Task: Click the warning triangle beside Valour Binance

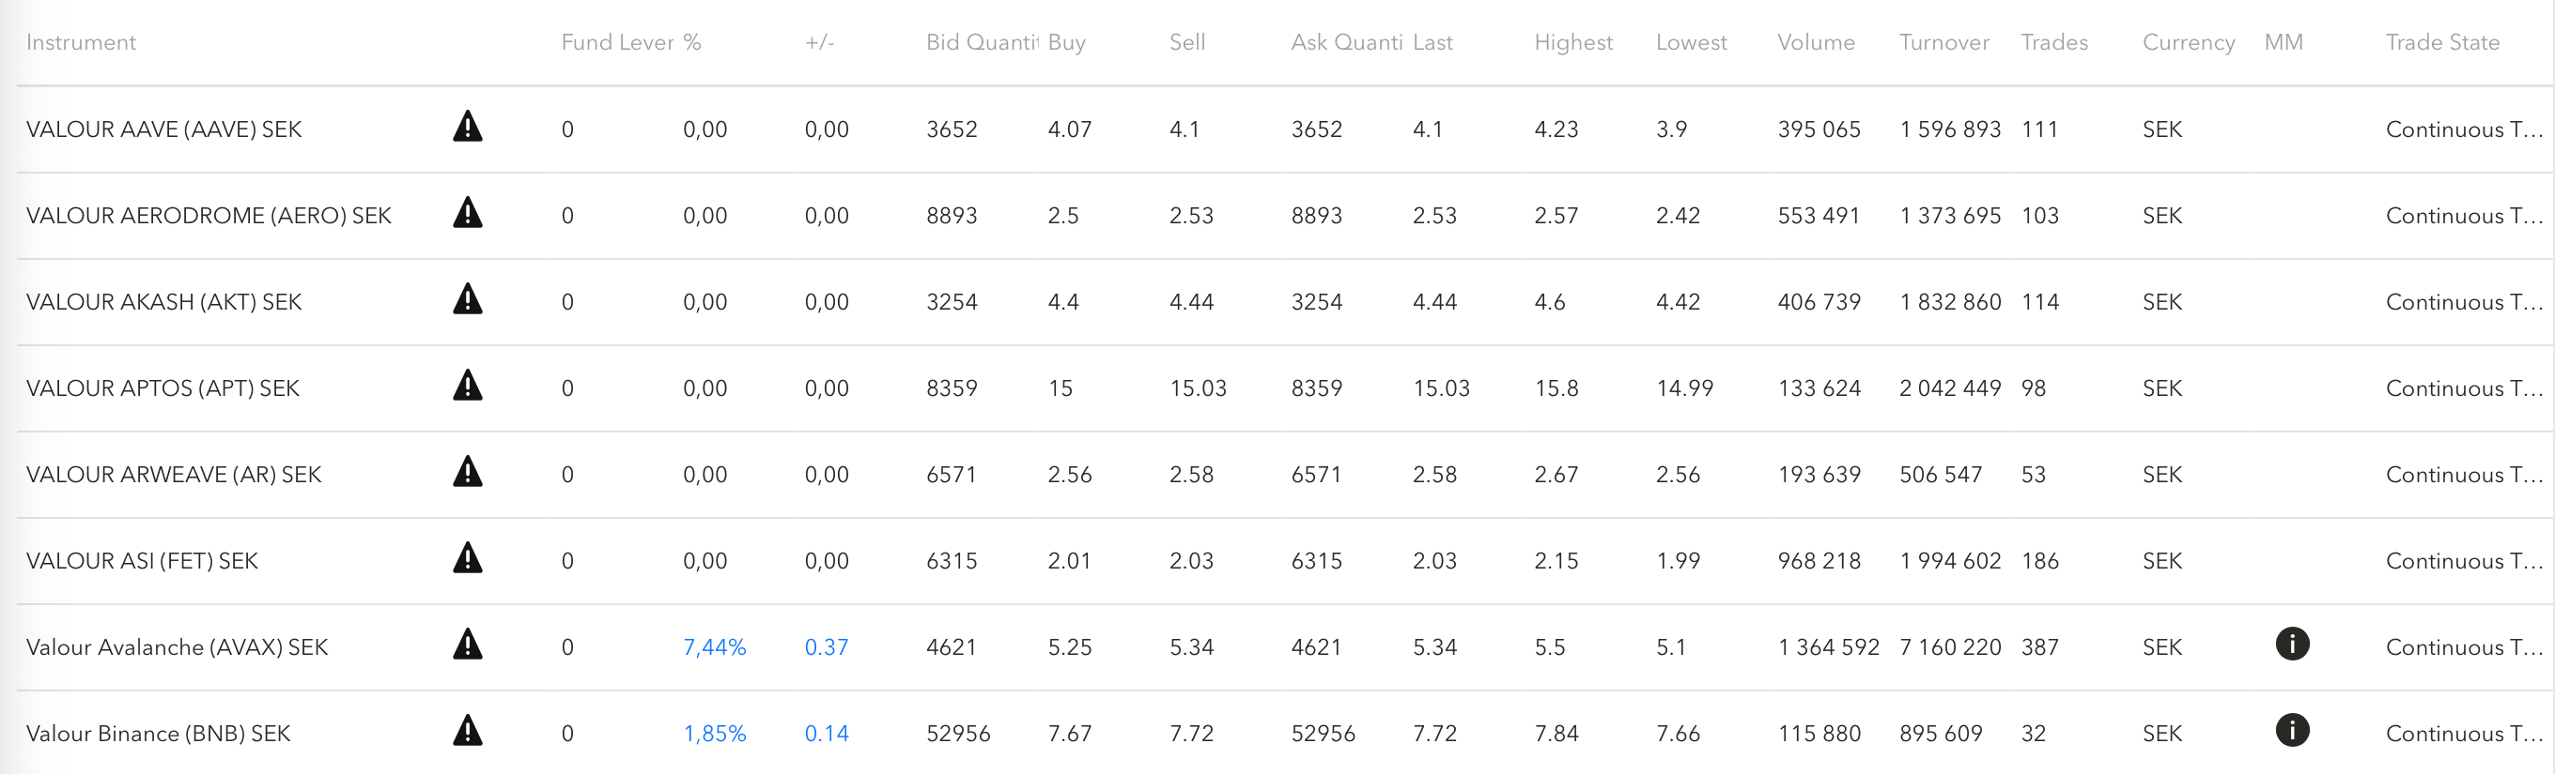Action: click(467, 732)
